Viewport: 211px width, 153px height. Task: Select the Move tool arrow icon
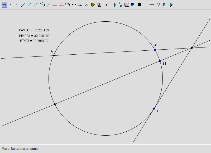coord(4,5)
